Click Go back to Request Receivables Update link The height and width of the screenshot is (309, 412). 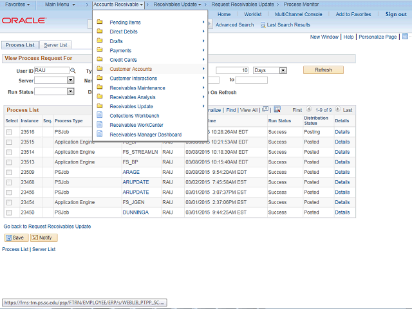pos(47,227)
